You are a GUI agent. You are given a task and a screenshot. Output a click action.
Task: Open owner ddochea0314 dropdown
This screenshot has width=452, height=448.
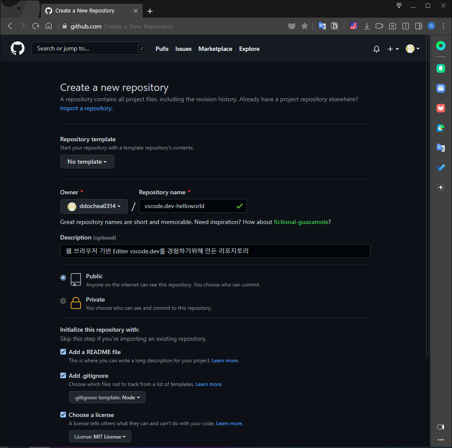pyautogui.click(x=94, y=206)
